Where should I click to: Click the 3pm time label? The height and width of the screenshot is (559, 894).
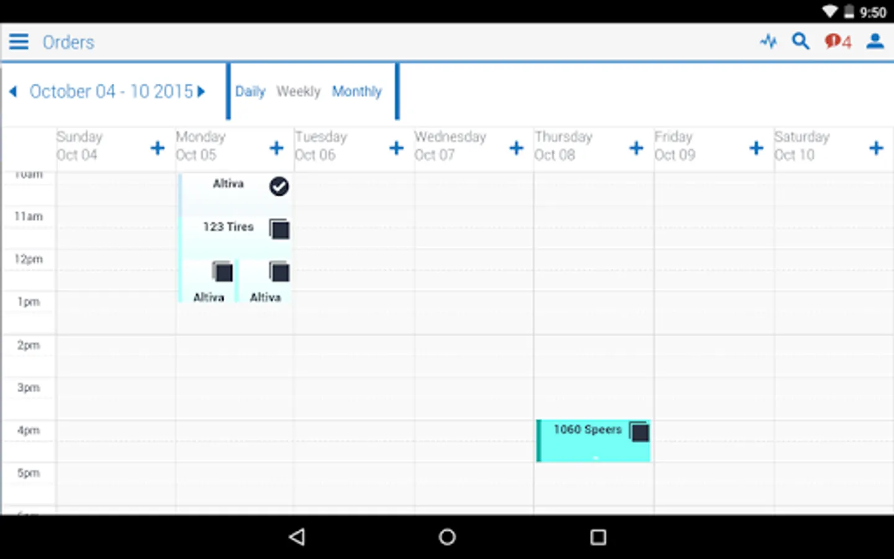pos(29,388)
